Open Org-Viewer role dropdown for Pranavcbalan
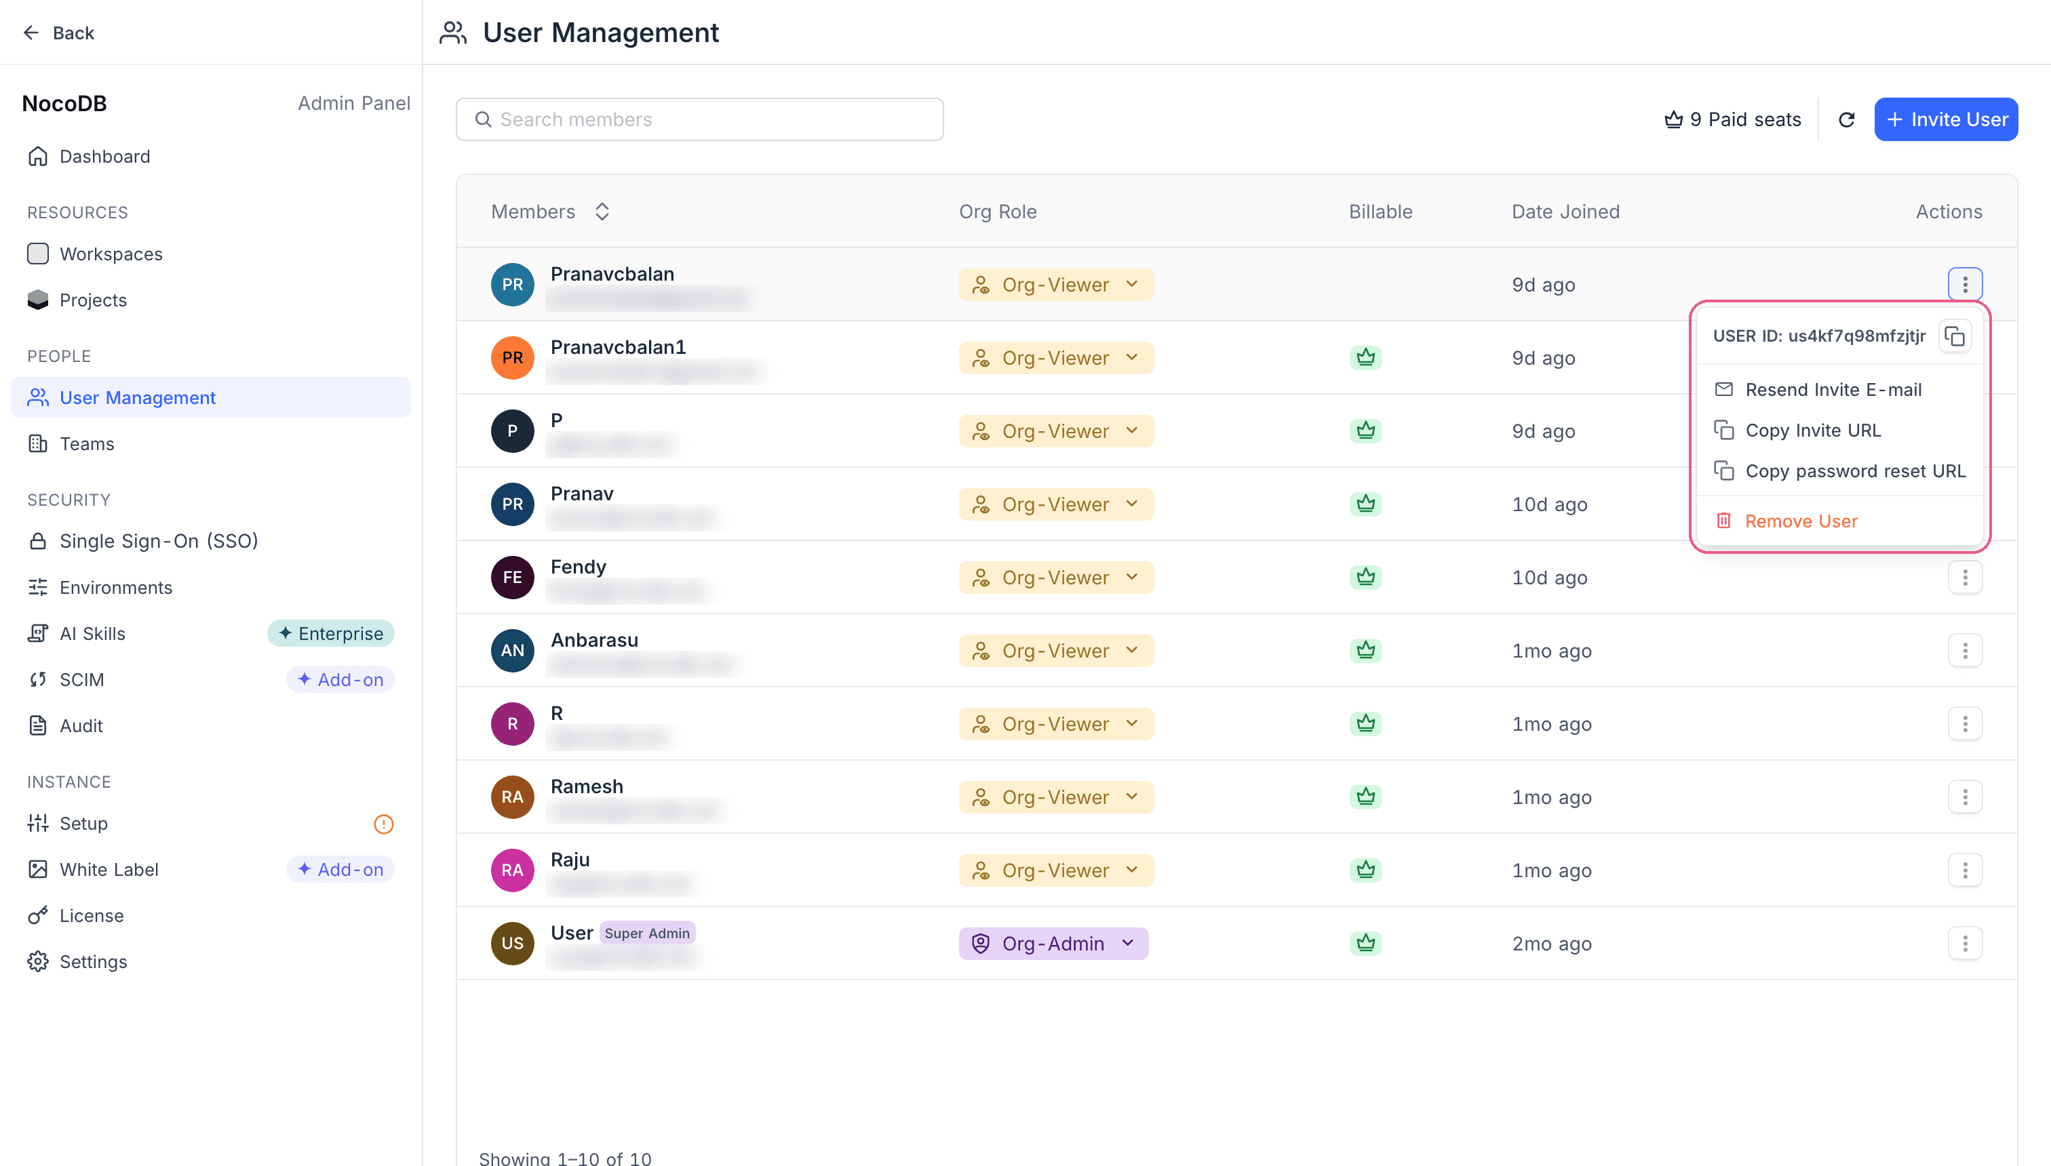Viewport: 2051px width, 1166px height. (x=1056, y=284)
